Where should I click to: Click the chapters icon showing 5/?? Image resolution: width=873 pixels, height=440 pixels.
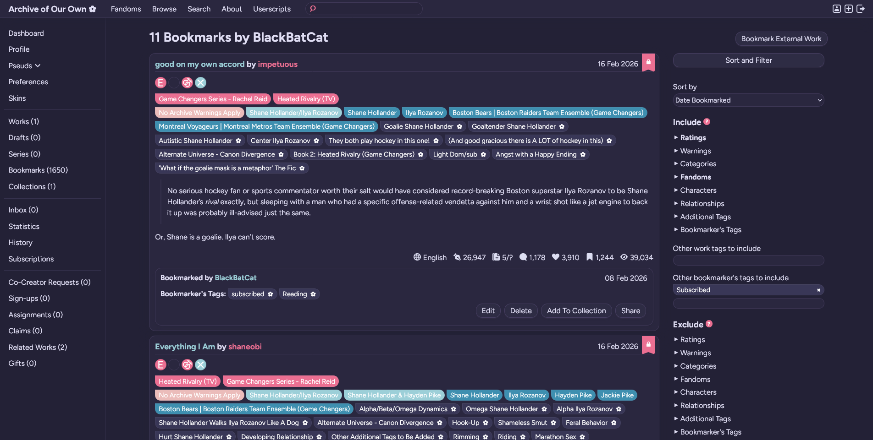(496, 257)
